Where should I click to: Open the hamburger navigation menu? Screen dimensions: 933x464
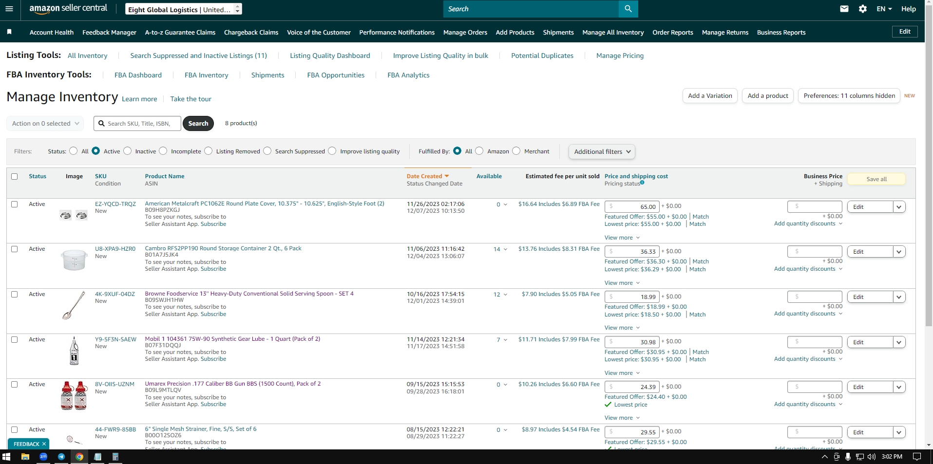coord(9,9)
